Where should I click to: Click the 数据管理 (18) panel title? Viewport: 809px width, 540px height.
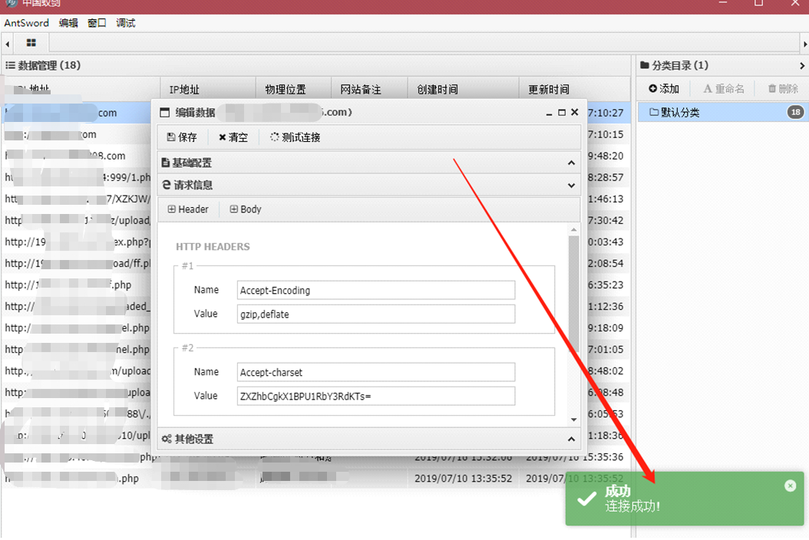[43, 65]
